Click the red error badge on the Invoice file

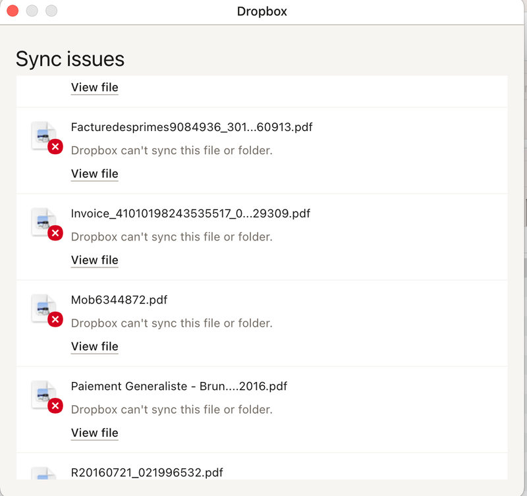click(55, 233)
